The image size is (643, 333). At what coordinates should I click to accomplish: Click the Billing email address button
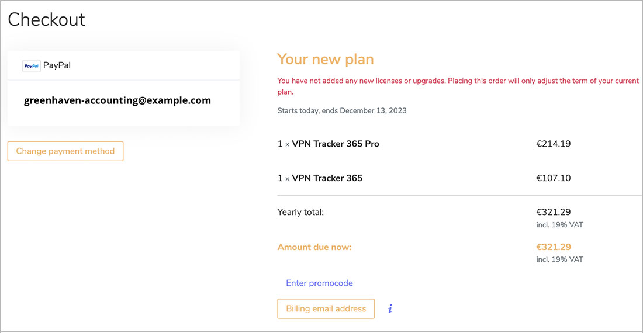326,308
